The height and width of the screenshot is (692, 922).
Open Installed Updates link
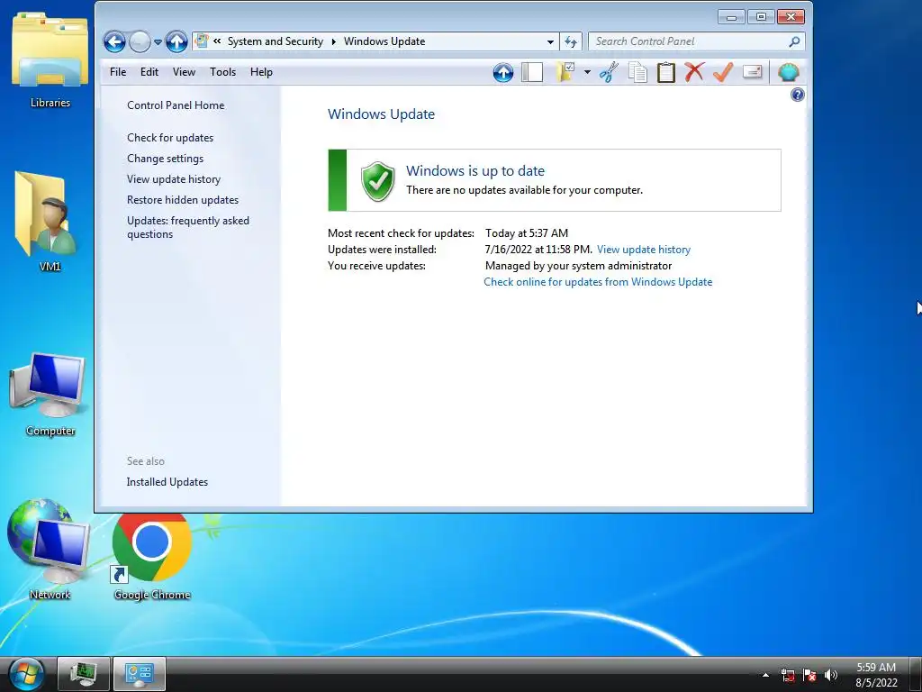pyautogui.click(x=167, y=482)
